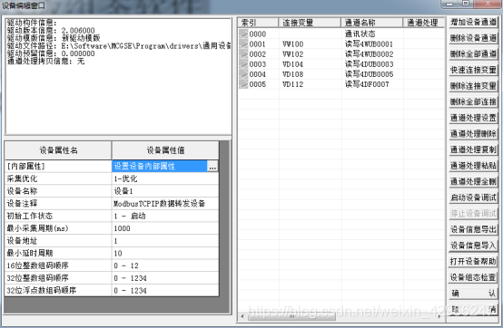This screenshot has height=328, width=503.
Task: Click the 删除全部连接 button
Action: coord(473,102)
